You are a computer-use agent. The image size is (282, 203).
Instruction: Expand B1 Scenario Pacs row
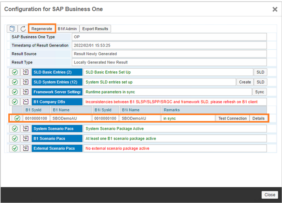26,138
